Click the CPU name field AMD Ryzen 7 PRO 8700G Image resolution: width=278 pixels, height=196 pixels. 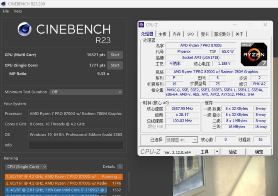point(201,45)
